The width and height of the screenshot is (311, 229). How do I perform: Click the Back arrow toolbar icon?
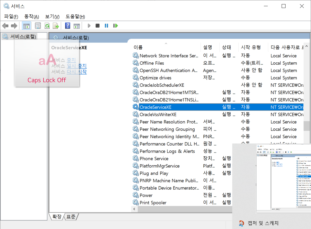coord(5,26)
